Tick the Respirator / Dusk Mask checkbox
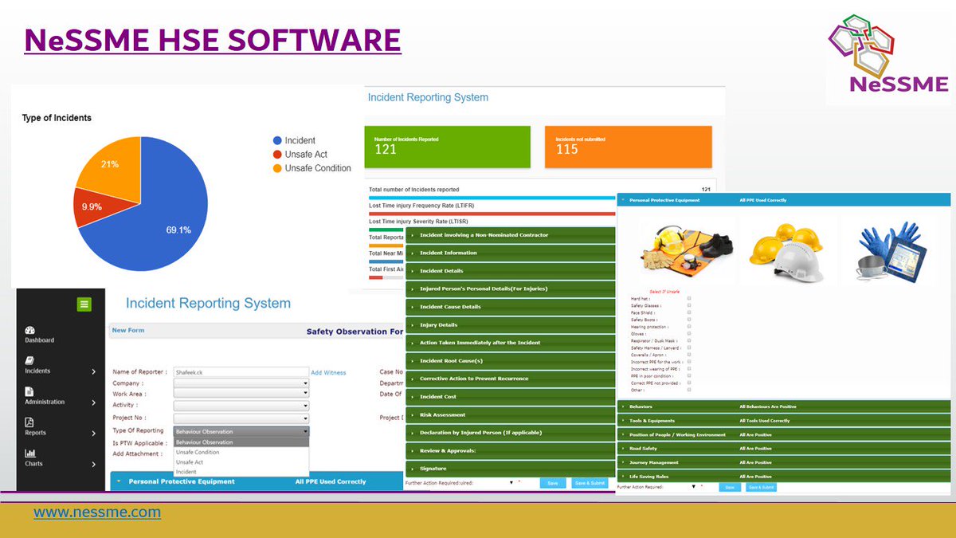 pyautogui.click(x=689, y=341)
